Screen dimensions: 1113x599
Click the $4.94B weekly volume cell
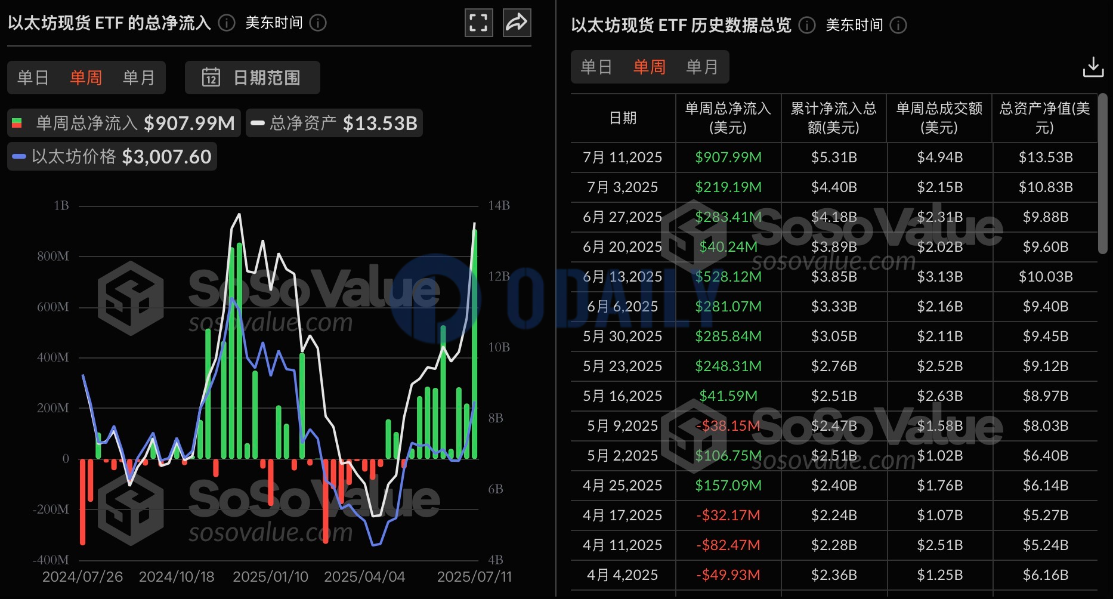[939, 158]
